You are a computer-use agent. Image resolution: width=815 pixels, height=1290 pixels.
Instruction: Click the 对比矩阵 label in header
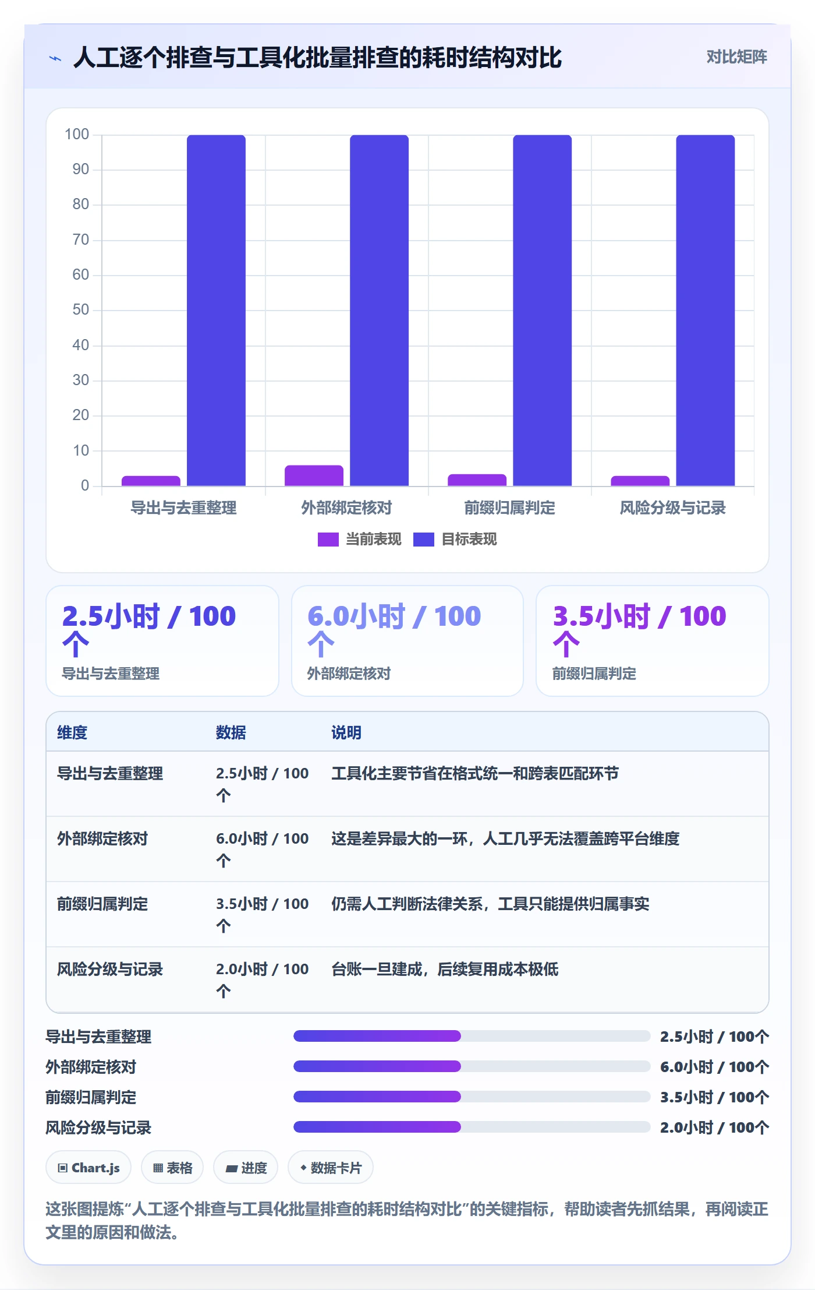(x=736, y=57)
